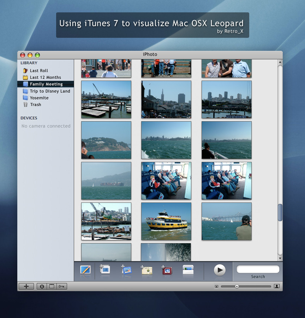The height and width of the screenshot is (318, 305).
Task: Click the scrollbar down arrow
Action: coord(280,258)
